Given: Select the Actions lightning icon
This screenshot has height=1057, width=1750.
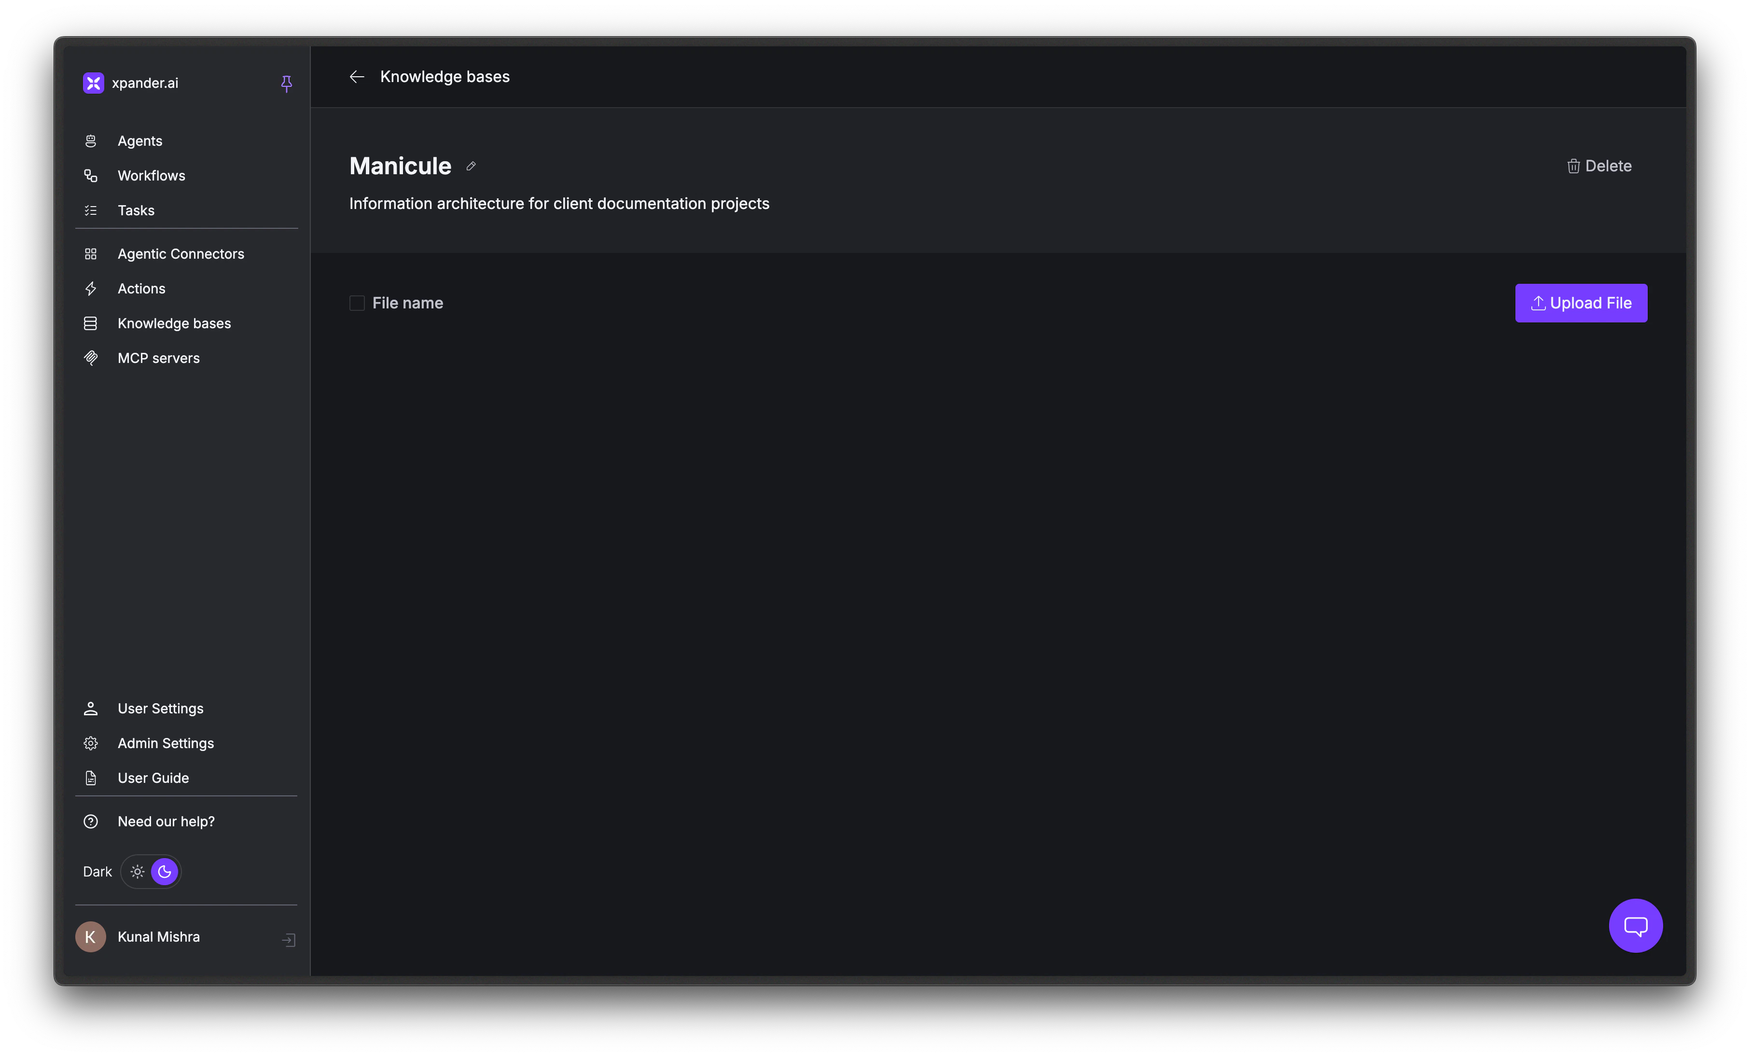Looking at the screenshot, I should coord(91,289).
